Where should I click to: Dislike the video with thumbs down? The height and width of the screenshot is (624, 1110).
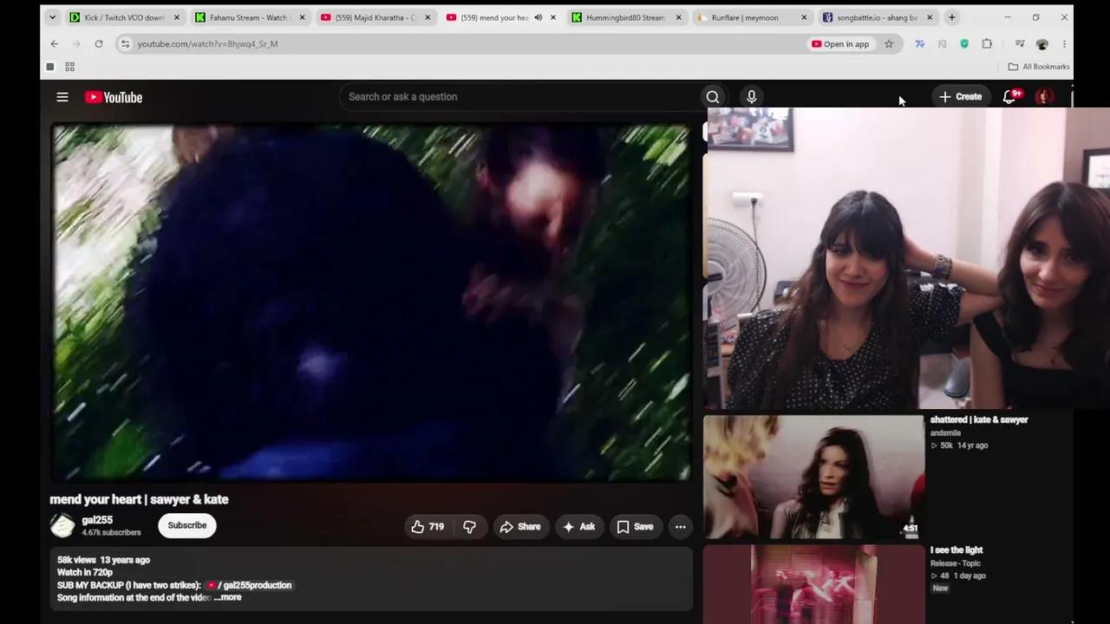(x=469, y=526)
